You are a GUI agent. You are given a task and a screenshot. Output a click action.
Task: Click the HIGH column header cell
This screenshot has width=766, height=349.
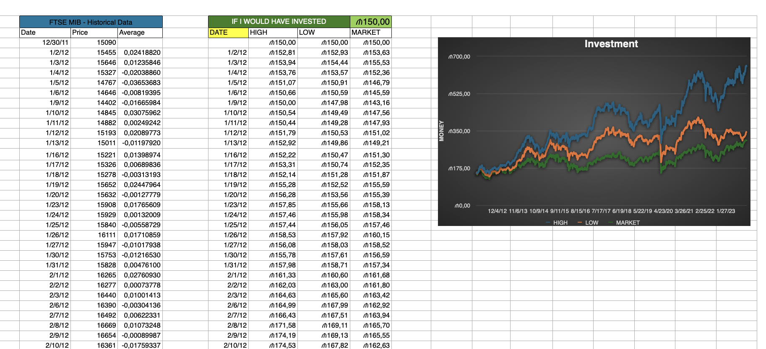273,33
